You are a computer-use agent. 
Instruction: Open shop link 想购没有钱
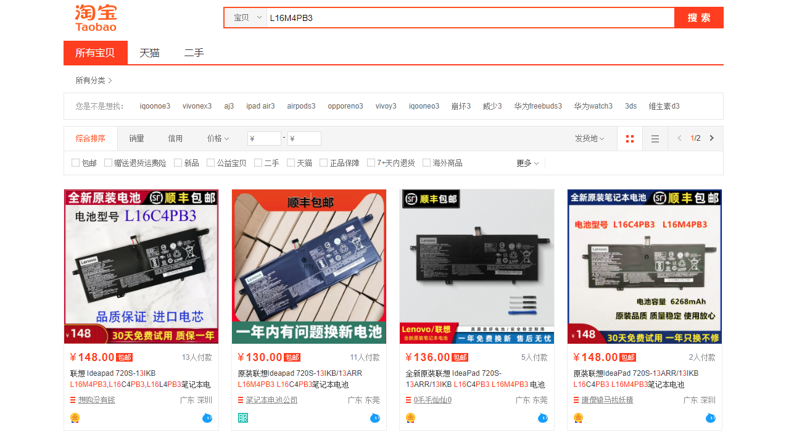point(96,400)
